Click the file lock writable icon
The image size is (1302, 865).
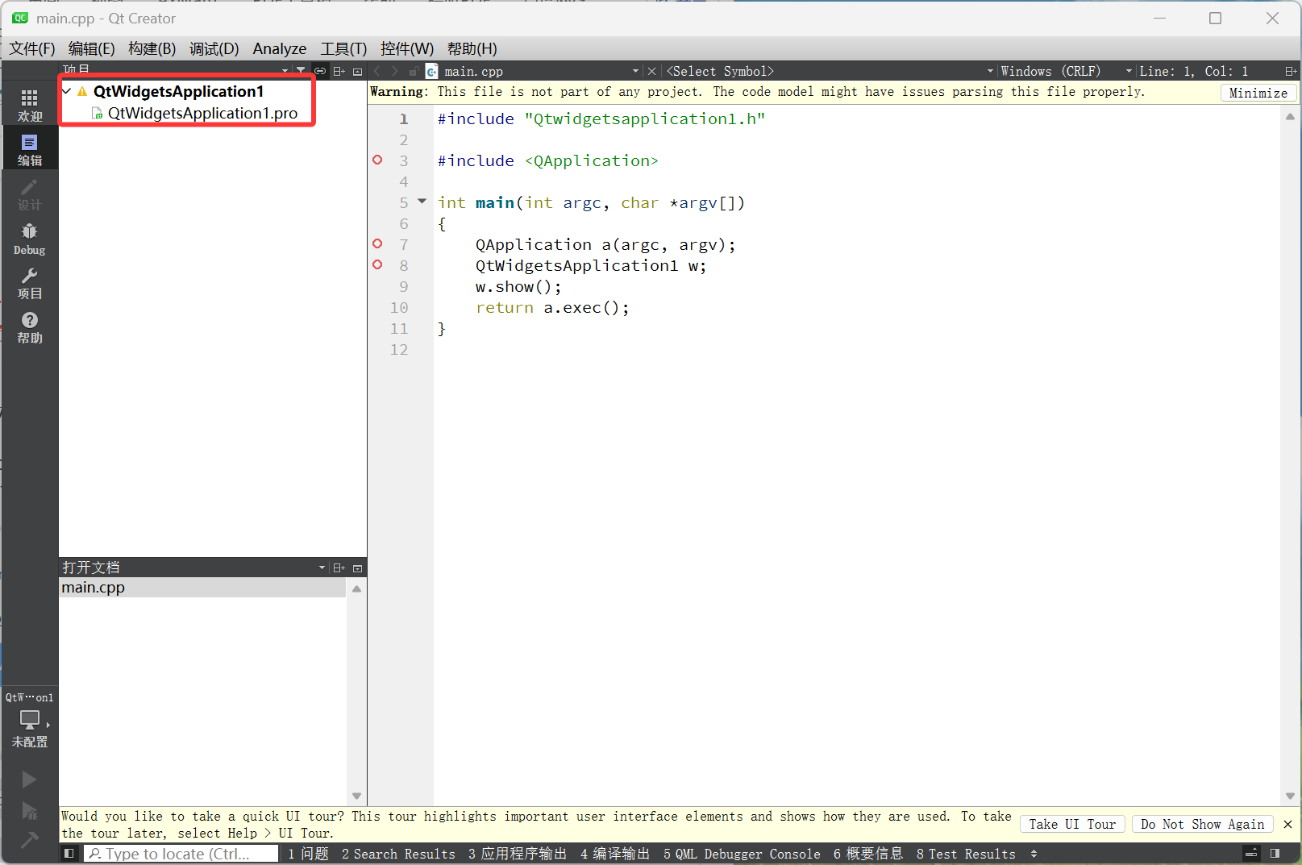pos(414,71)
